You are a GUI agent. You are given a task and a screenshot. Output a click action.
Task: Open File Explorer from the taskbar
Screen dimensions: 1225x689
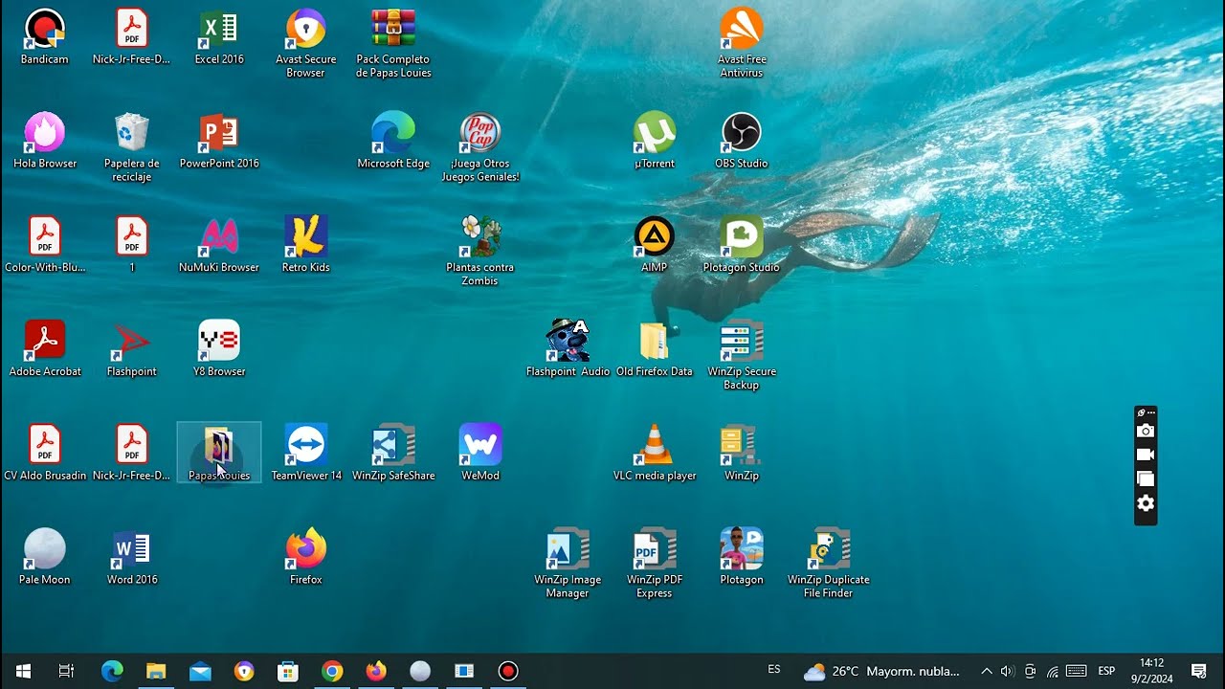156,672
